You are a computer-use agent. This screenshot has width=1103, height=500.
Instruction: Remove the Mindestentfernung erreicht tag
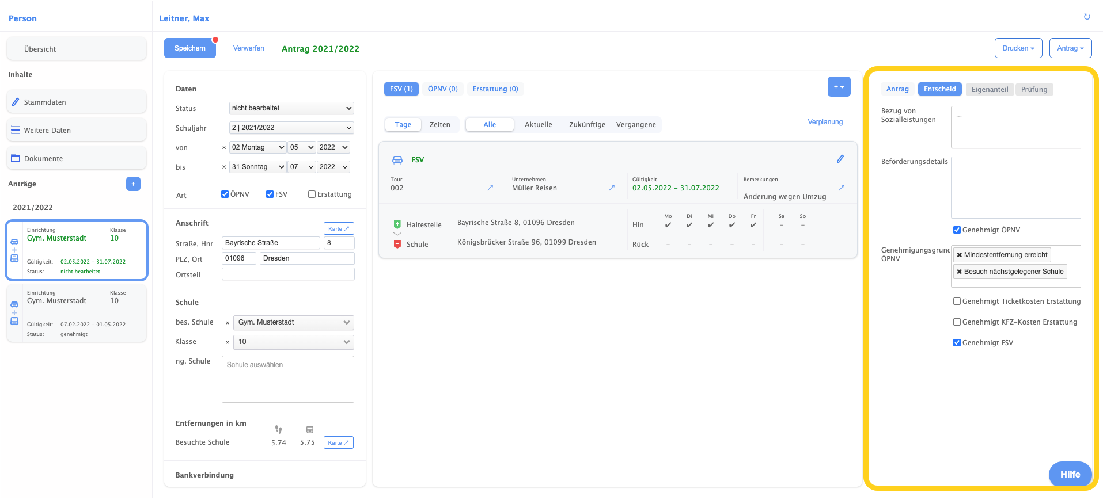(959, 255)
